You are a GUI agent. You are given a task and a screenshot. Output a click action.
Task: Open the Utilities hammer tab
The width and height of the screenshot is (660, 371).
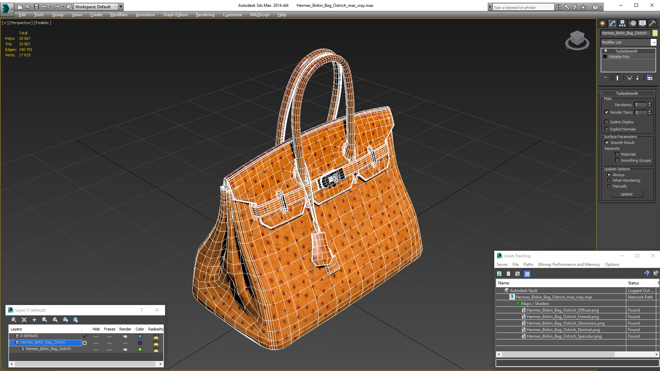pos(652,23)
